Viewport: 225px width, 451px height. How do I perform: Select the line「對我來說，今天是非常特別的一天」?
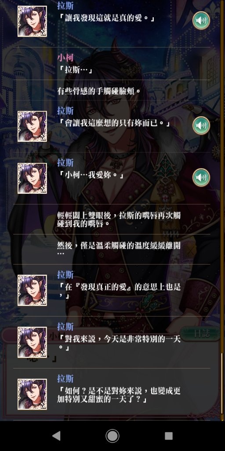tap(112, 342)
